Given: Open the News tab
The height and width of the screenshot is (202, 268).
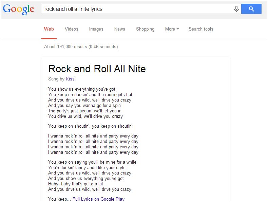Looking at the screenshot, I should [120, 29].
